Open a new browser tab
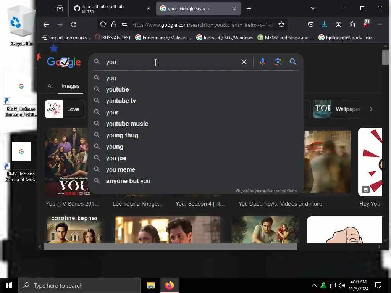 (x=249, y=9)
